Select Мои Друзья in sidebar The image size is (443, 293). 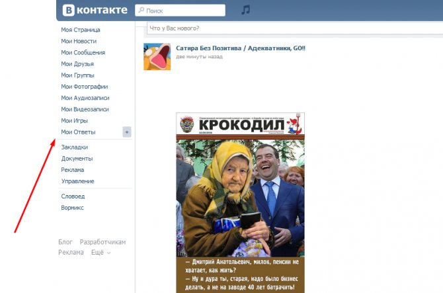click(x=77, y=63)
